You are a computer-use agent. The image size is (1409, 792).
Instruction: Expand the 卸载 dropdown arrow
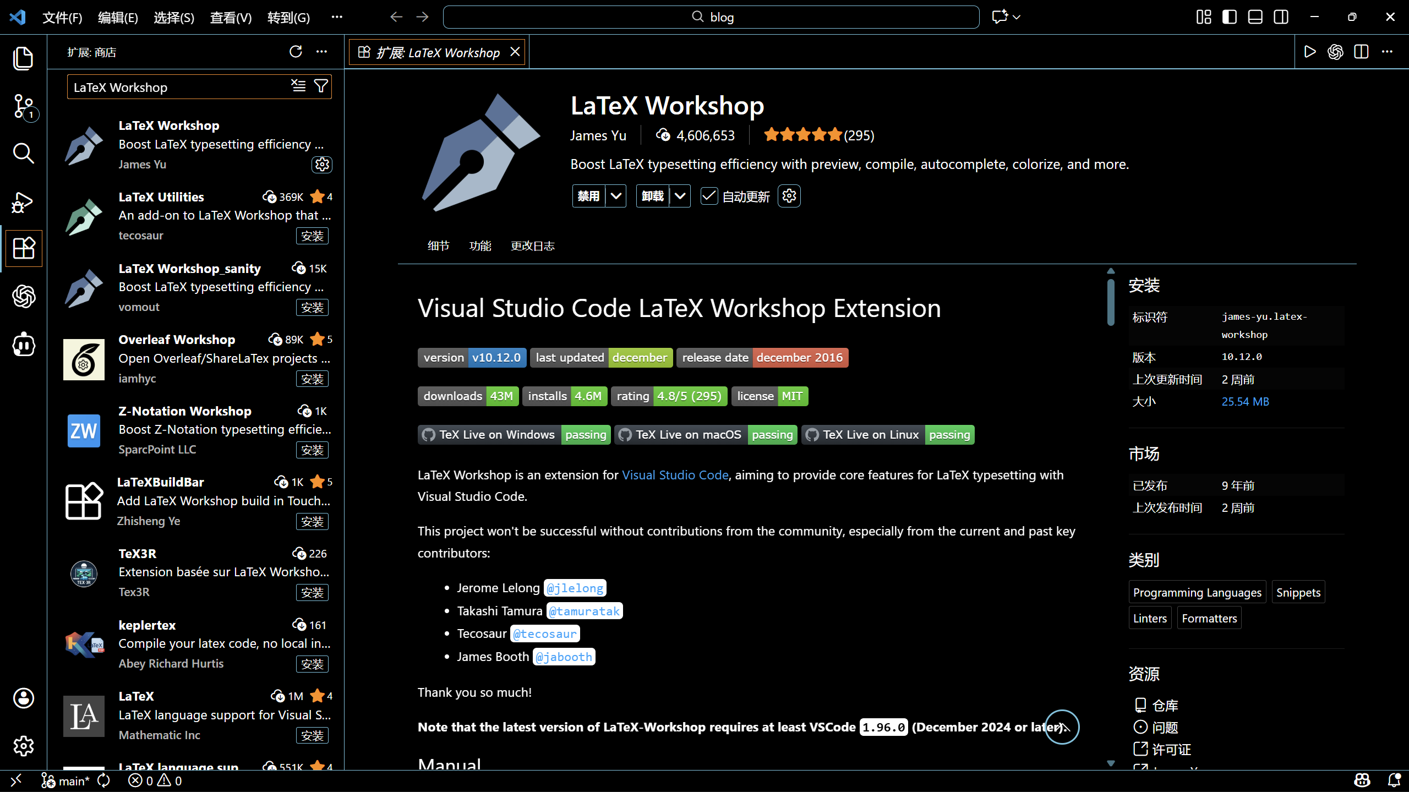(680, 196)
